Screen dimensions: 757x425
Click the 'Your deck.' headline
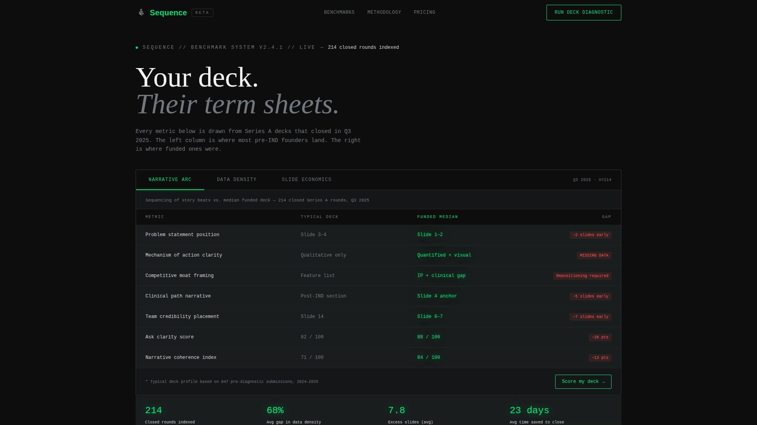tap(197, 78)
